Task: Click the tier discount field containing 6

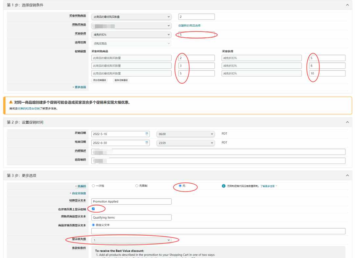Action: click(327, 66)
